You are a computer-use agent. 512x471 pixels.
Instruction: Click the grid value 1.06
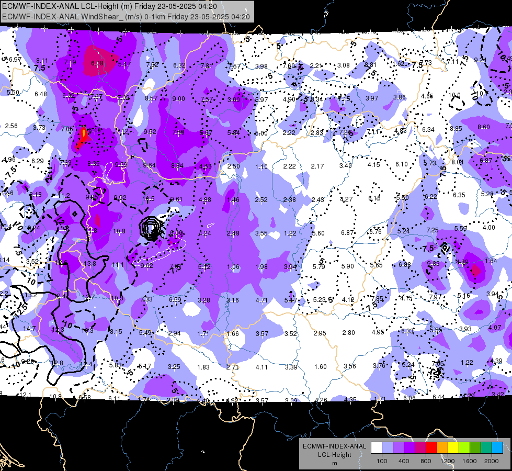(233, 267)
